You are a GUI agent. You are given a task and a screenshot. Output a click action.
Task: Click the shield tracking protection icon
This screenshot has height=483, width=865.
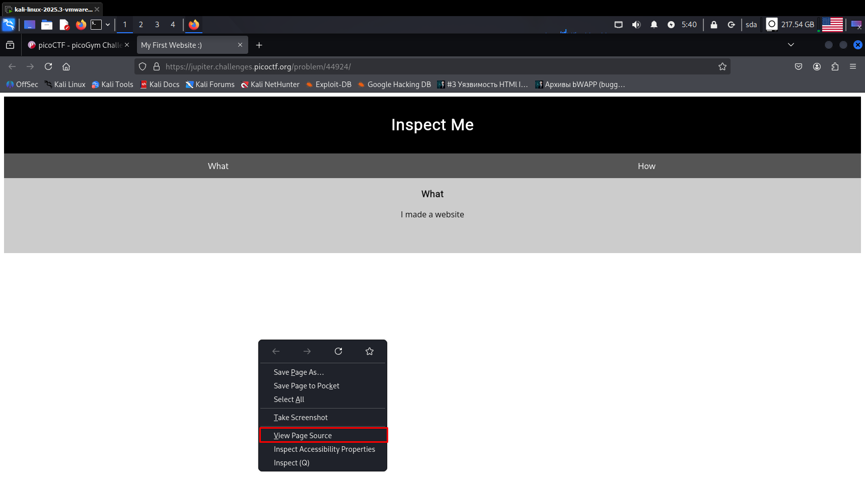tap(142, 66)
